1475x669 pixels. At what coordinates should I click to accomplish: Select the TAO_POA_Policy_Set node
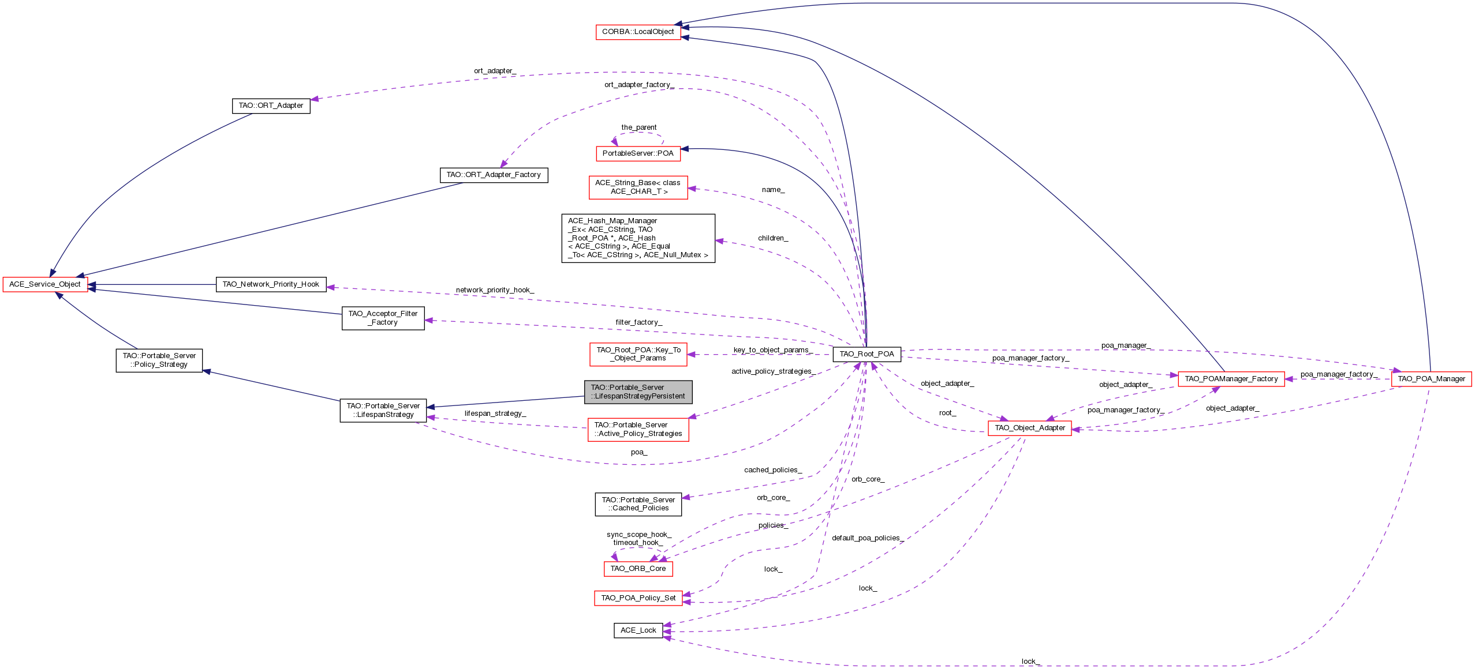638,598
